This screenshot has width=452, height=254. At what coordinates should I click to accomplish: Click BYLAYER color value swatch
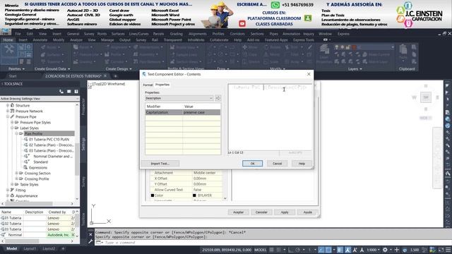[194, 195]
